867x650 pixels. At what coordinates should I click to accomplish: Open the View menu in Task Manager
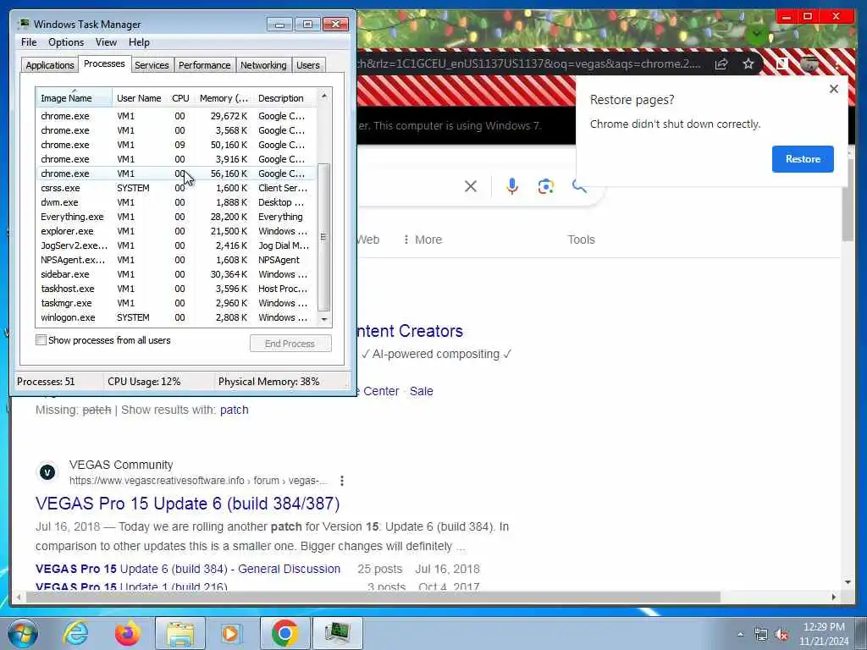(106, 42)
